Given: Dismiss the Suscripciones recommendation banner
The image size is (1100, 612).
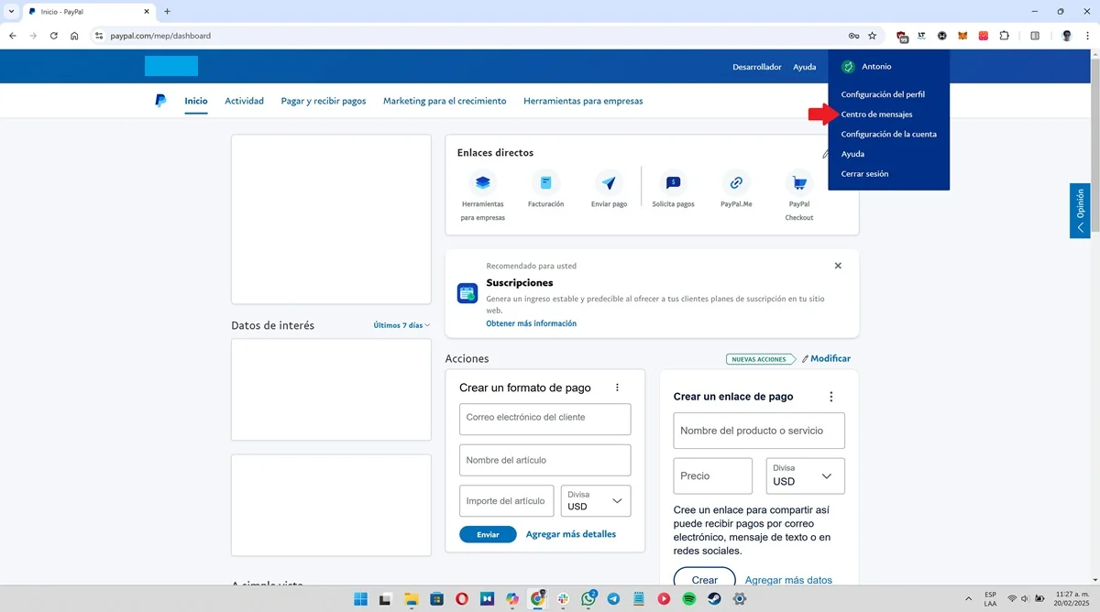Looking at the screenshot, I should (x=837, y=265).
